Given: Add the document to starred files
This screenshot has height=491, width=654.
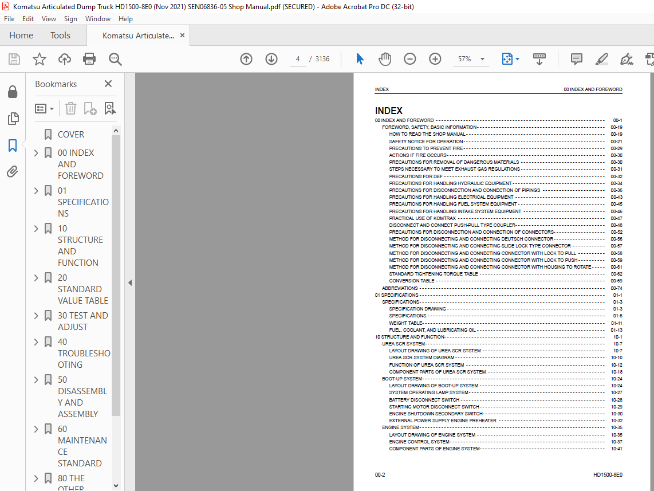Looking at the screenshot, I should click(39, 59).
